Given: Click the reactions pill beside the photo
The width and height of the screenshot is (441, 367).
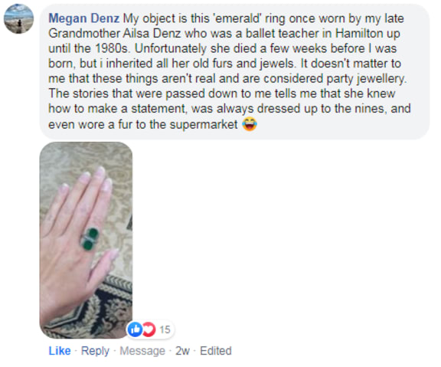Looking at the screenshot, I should 150,329.
